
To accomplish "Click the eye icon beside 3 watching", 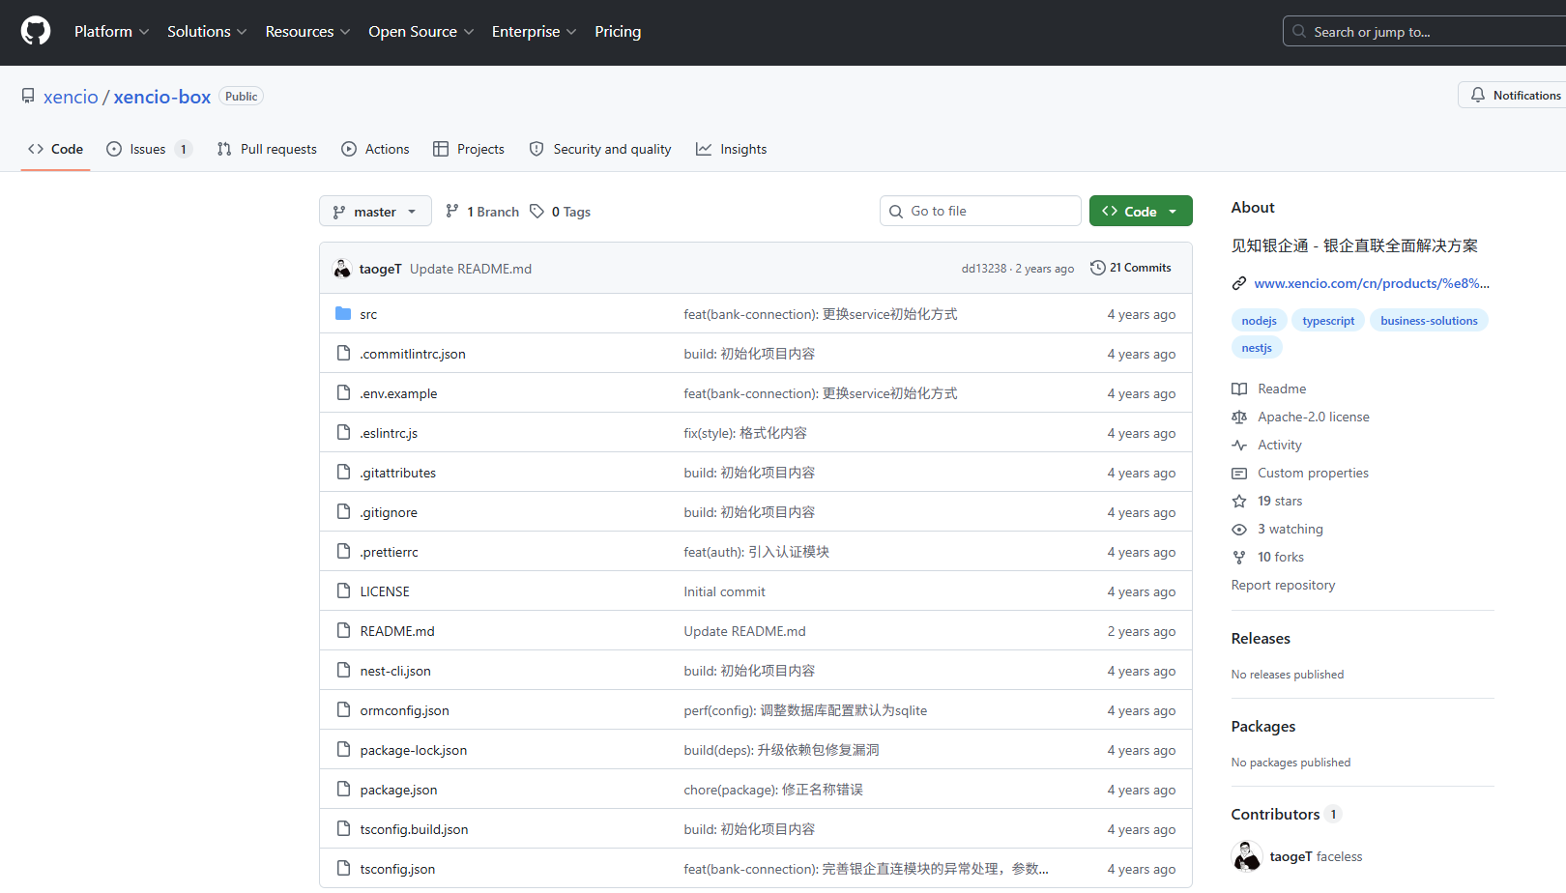I will (1239, 529).
